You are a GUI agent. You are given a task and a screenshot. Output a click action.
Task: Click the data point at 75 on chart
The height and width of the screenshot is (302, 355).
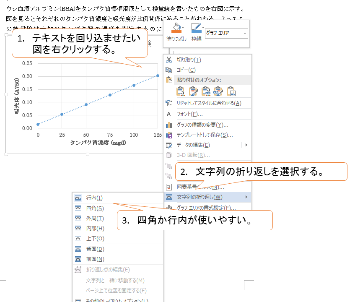coord(110,95)
